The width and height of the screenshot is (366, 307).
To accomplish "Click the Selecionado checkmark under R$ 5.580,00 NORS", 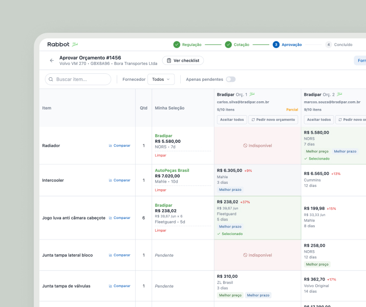I will 306,159.
